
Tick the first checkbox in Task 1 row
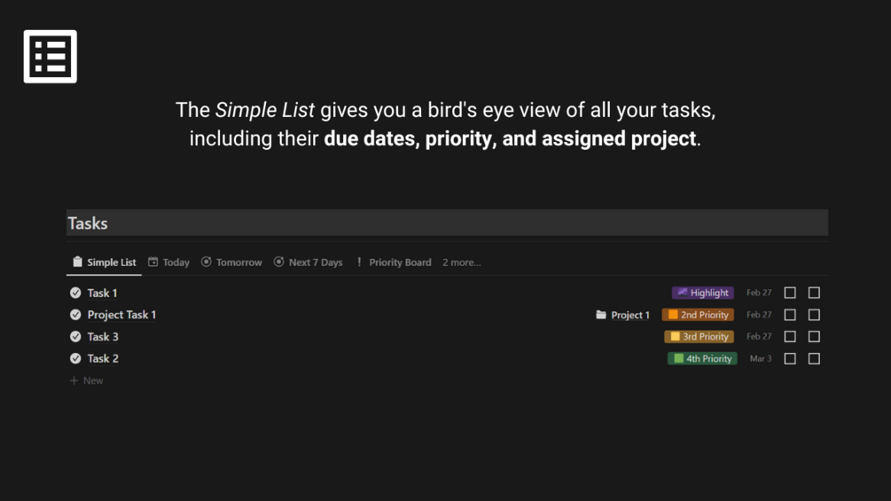(x=790, y=293)
